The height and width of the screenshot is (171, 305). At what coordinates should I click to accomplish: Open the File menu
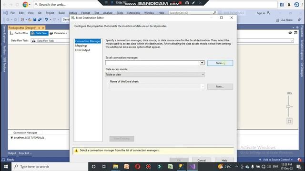pos(13,13)
